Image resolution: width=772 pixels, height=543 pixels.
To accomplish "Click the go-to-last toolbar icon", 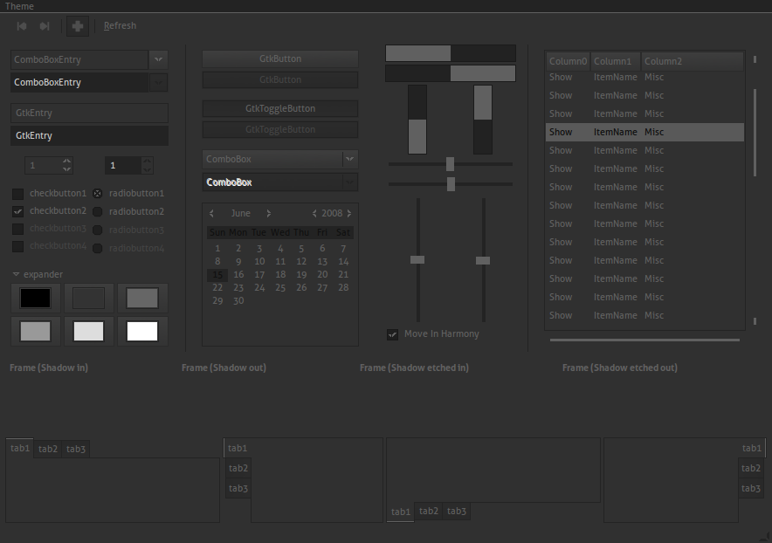I will pos(45,26).
